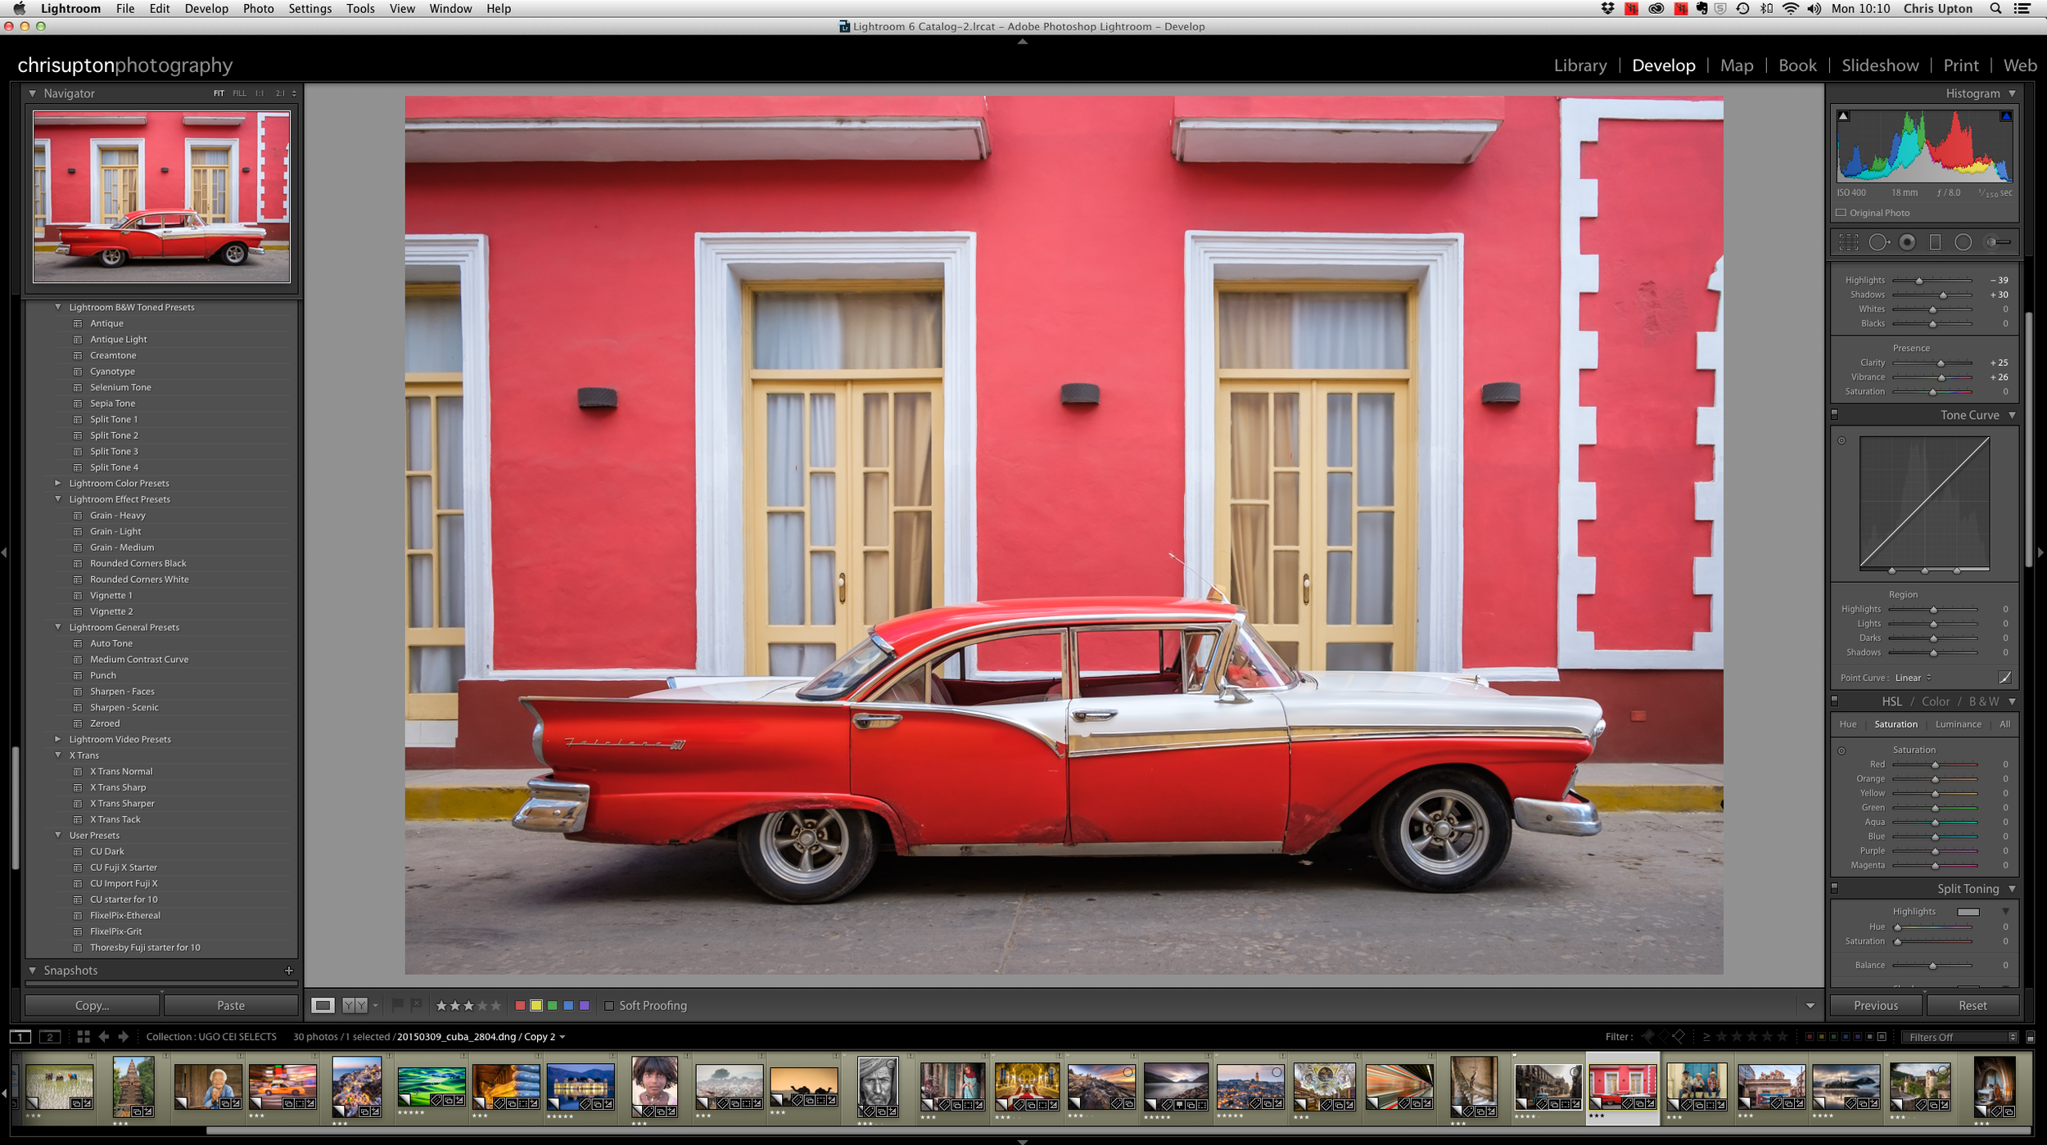Select the Crop Overlay tool
2047x1145 pixels.
click(1848, 242)
